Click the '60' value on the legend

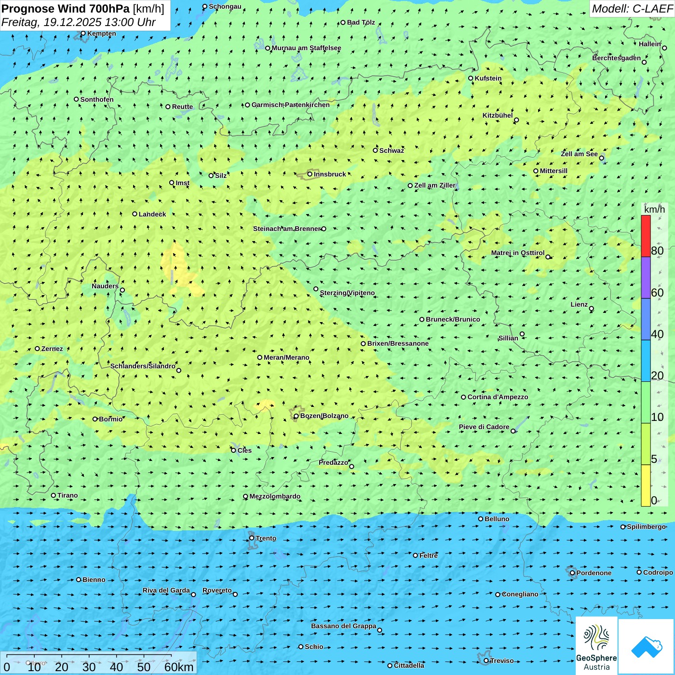(657, 293)
